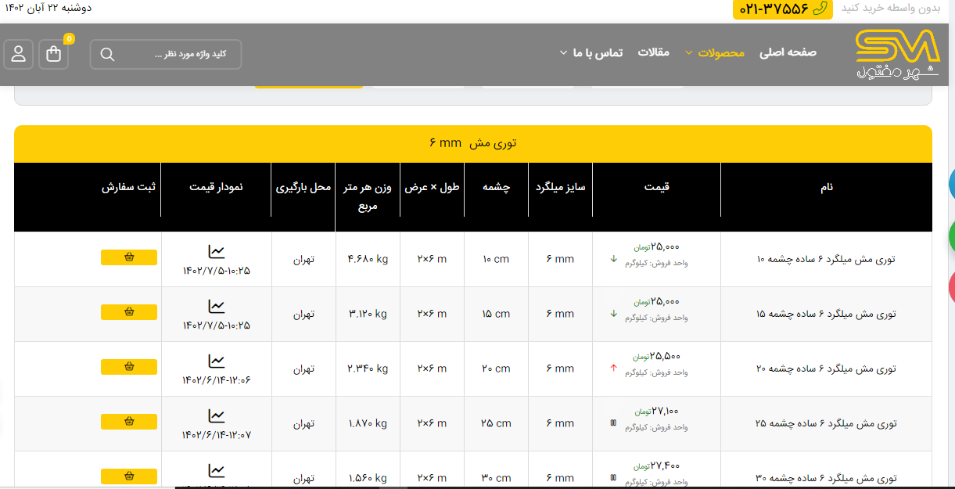Image resolution: width=955 pixels, height=489 pixels.
Task: Open price chart icon for چشمه ۲۰ row
Action: tap(217, 361)
